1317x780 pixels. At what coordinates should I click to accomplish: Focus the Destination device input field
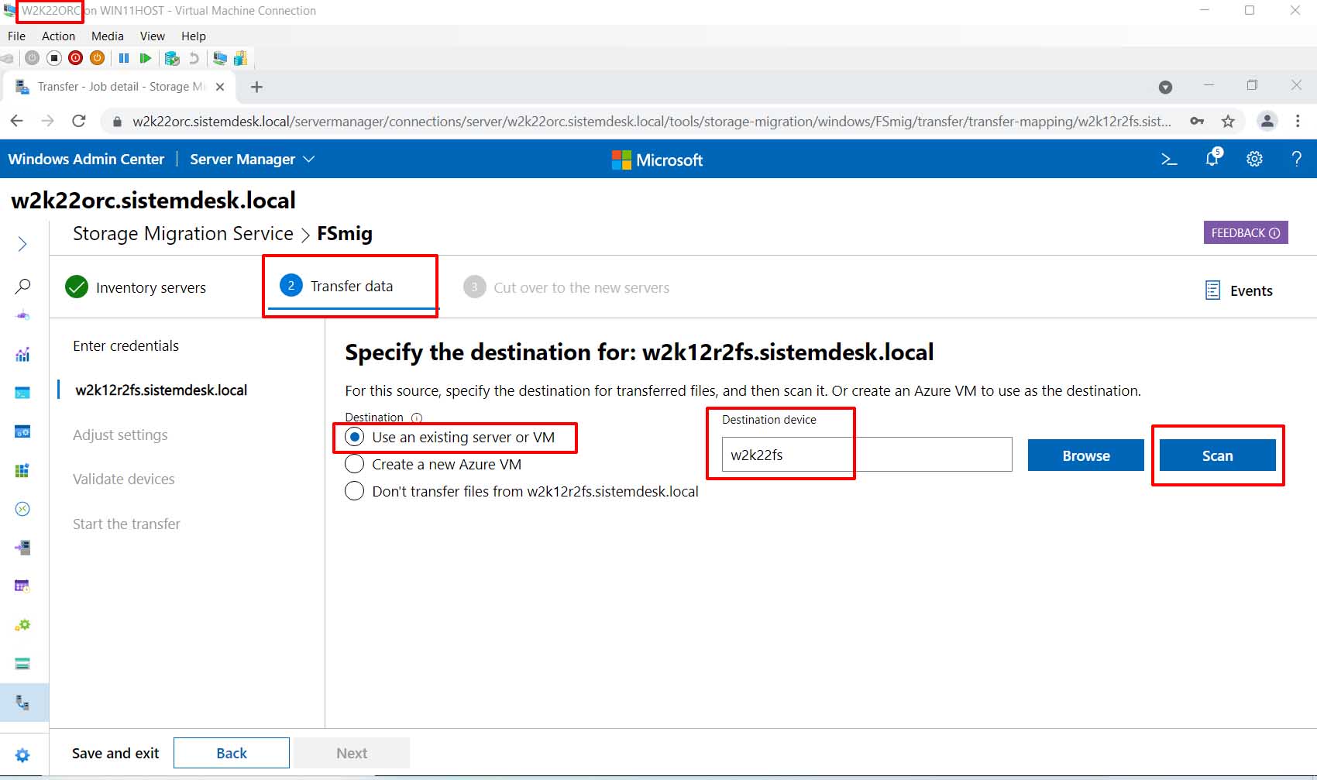867,455
